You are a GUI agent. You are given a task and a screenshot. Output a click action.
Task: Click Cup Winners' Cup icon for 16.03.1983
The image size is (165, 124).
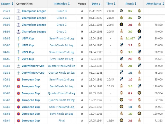(19, 66)
